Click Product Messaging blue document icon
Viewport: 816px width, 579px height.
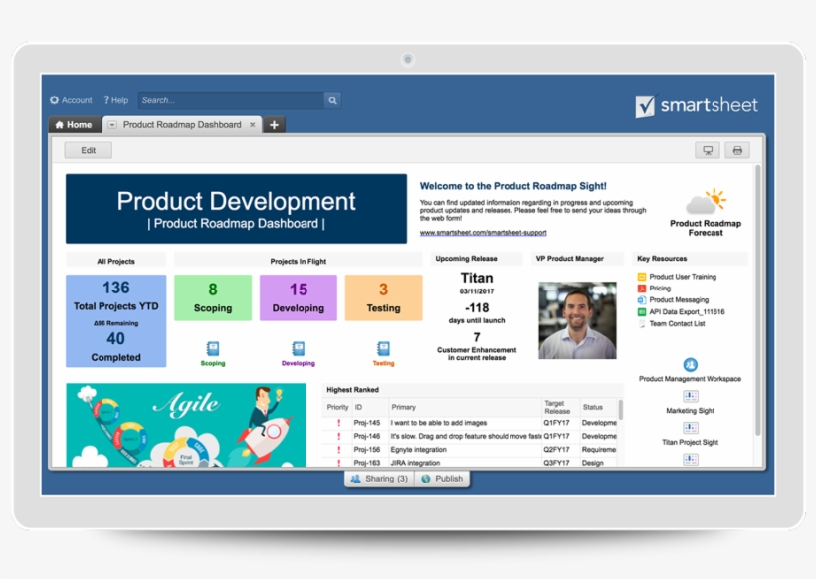click(642, 300)
